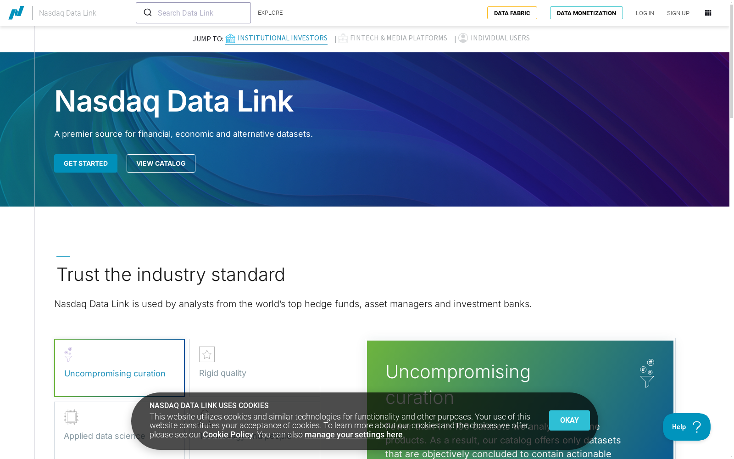The height and width of the screenshot is (459, 734).
Task: Click the "Trust the industry standard" heading
Action: click(171, 274)
